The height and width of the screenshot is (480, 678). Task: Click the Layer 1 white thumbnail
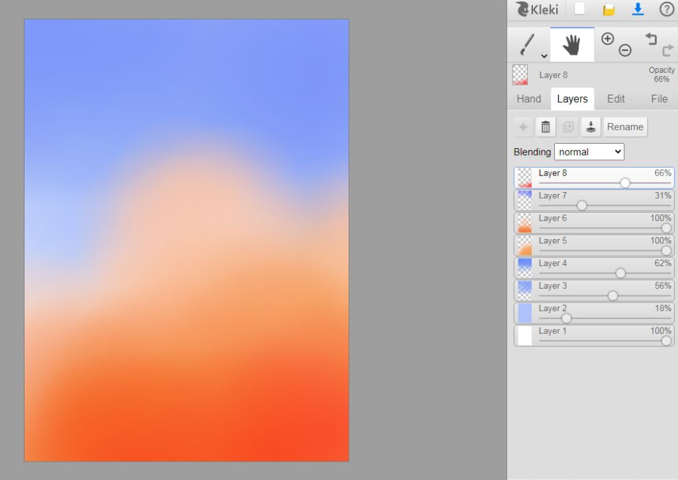tap(524, 336)
